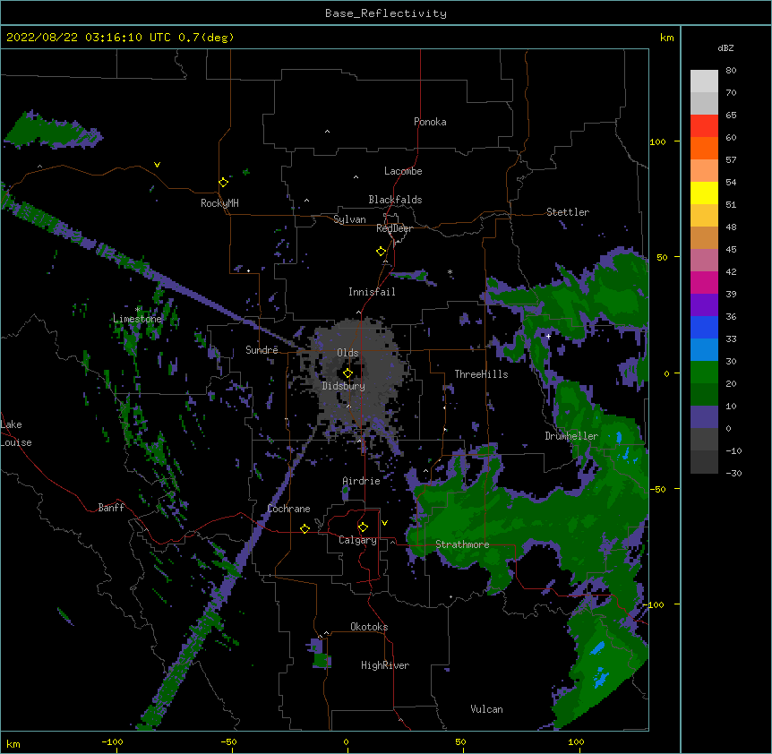
Task: Click the Calgary city label
Action: coord(357,540)
